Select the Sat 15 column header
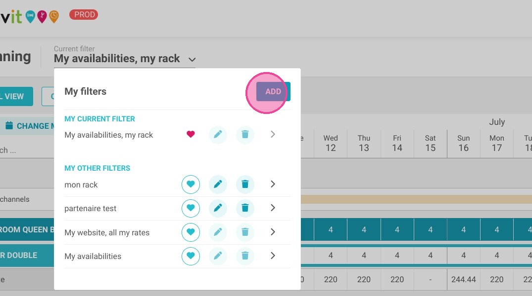The image size is (532, 296). [x=430, y=143]
